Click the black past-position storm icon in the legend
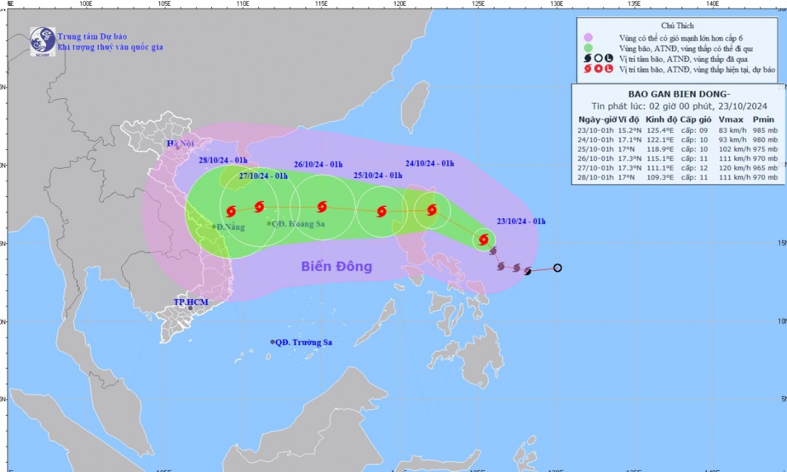Viewport: 787px width, 472px height. (x=589, y=58)
